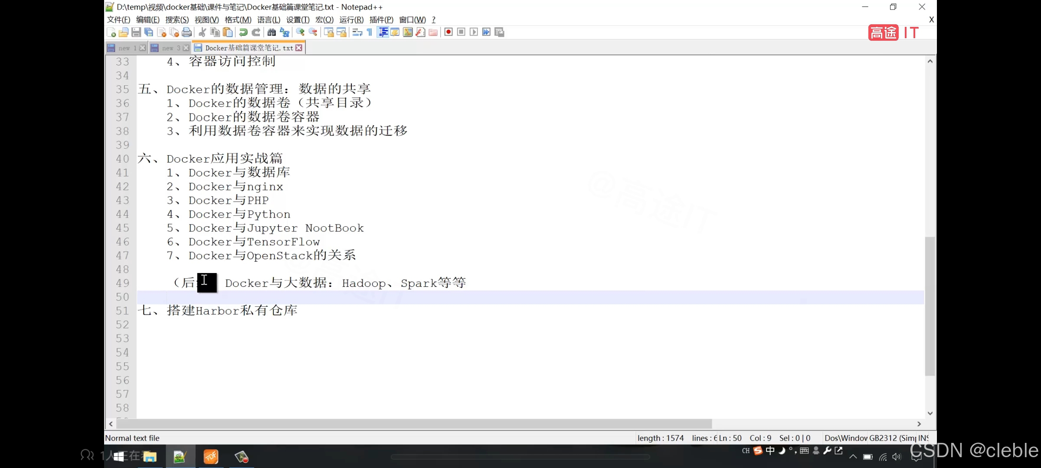Open the 插件(P) menu

point(381,20)
